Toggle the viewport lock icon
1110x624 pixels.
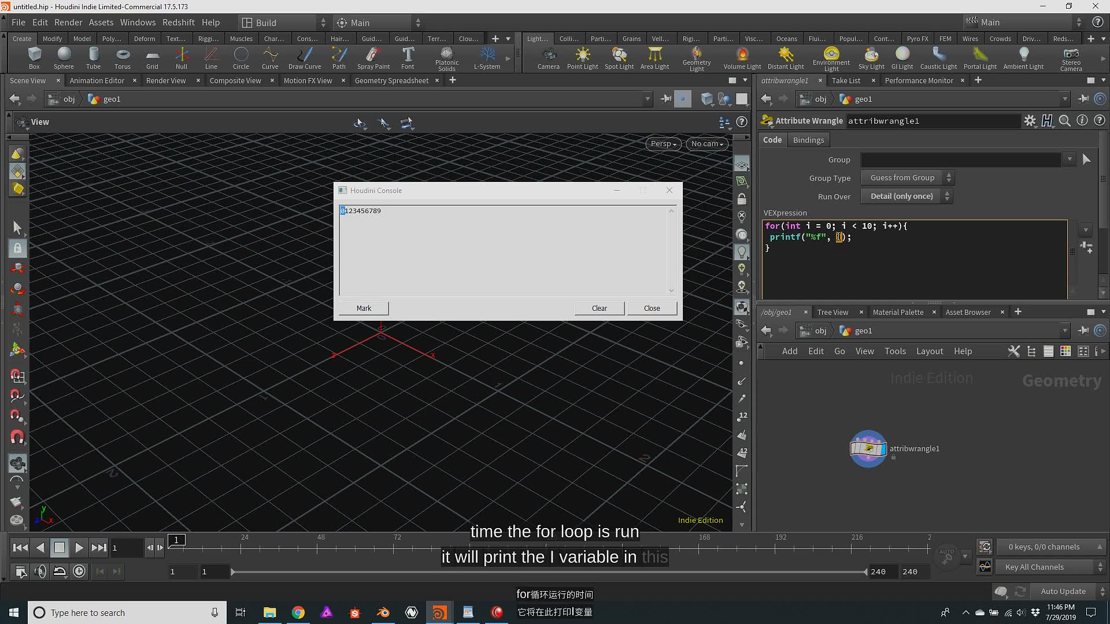(x=742, y=199)
